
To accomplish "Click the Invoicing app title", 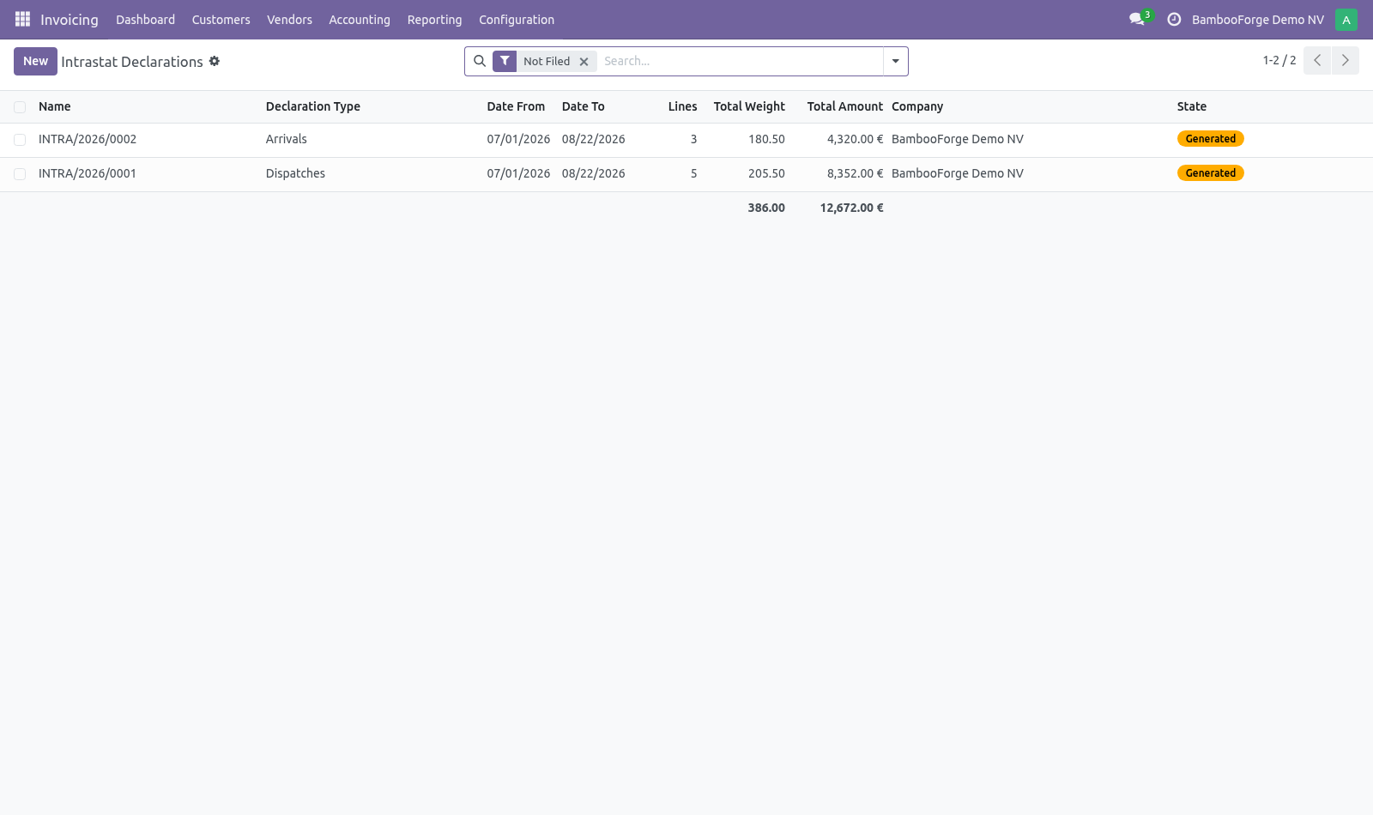I will click(70, 20).
